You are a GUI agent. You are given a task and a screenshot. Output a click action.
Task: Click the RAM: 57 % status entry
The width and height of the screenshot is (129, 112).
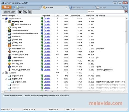tap(53, 109)
